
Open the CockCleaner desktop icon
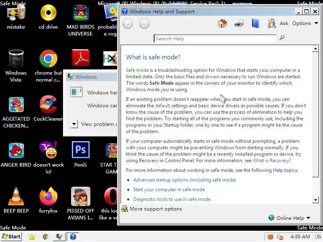[48, 108]
